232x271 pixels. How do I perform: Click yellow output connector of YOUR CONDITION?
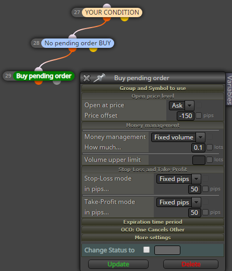tap(125, 19)
